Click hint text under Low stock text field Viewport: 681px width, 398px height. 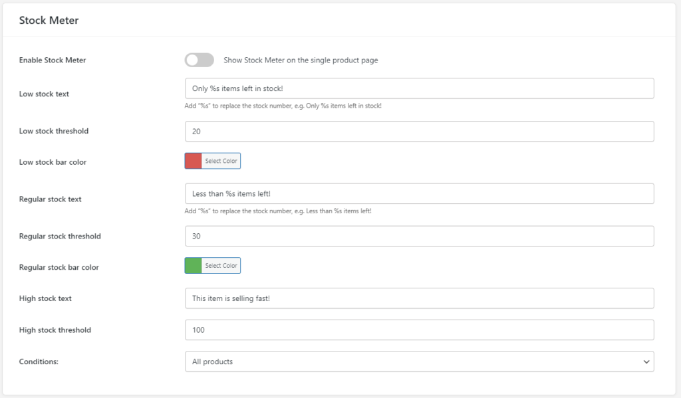coord(283,106)
